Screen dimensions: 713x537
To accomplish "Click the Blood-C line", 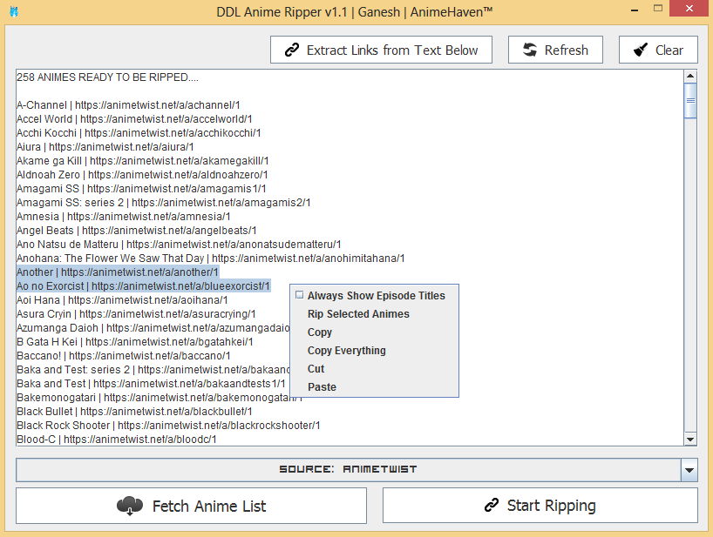I will pos(117,439).
